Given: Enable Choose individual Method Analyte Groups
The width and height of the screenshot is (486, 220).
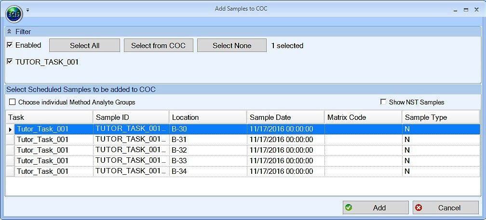Looking at the screenshot, I should (13, 102).
